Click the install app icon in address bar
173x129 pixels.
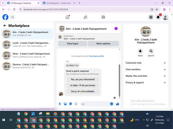tap(152, 9)
